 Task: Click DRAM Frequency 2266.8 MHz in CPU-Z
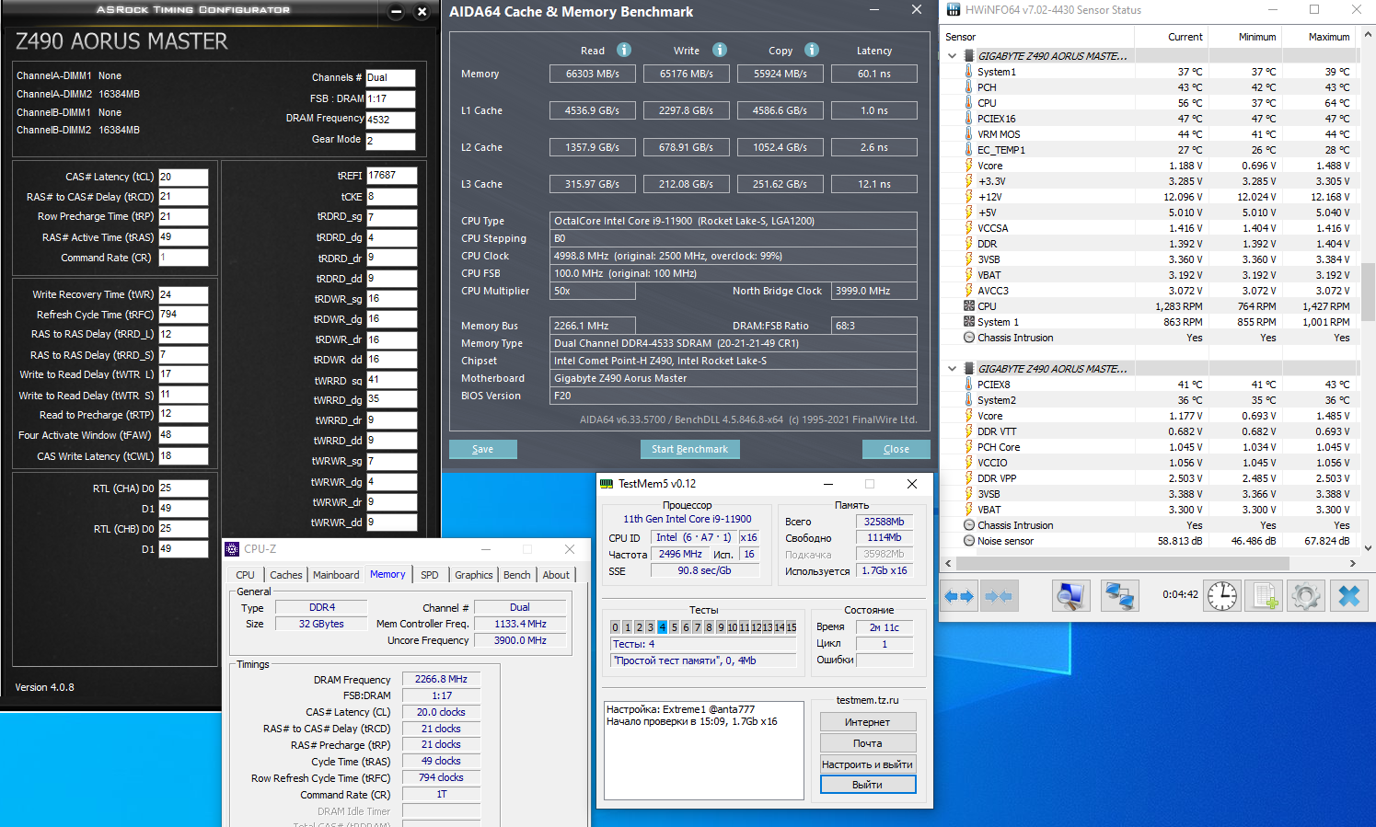click(x=442, y=679)
